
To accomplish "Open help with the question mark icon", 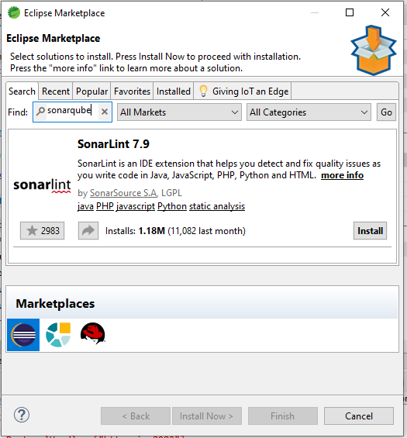I will [22, 415].
